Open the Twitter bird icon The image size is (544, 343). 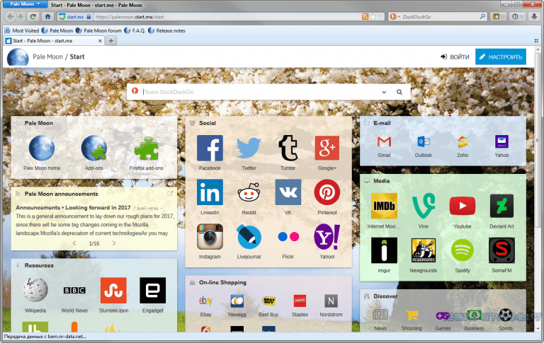coord(249,148)
